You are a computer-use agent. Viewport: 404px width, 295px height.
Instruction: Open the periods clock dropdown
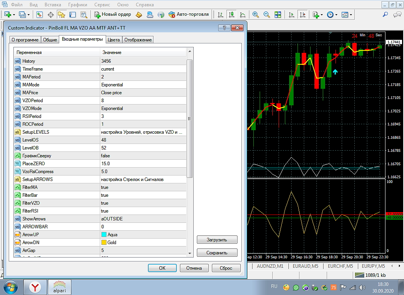click(x=332, y=15)
